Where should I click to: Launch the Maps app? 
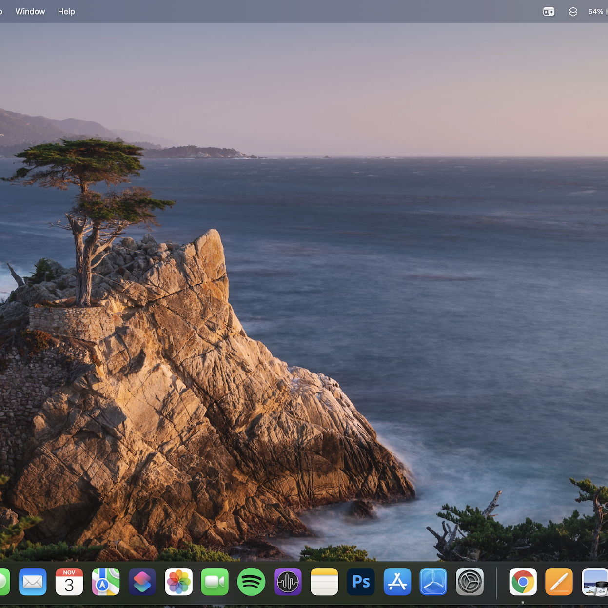106,582
